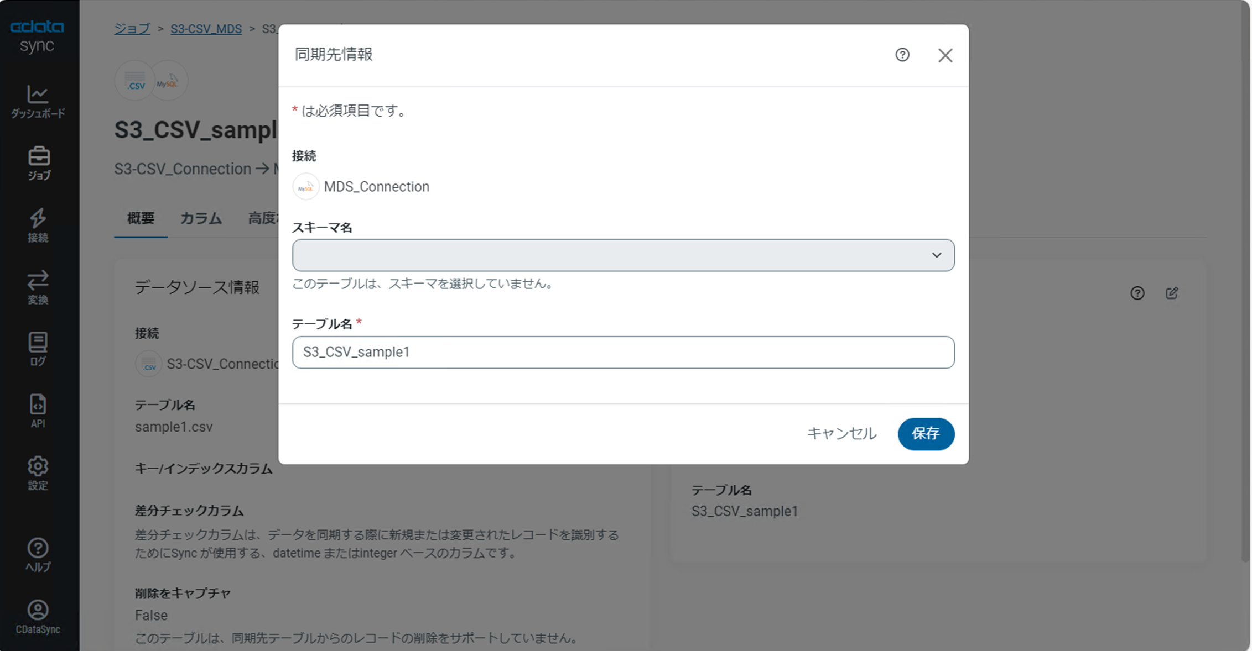Click the 保存 button

[x=926, y=434]
